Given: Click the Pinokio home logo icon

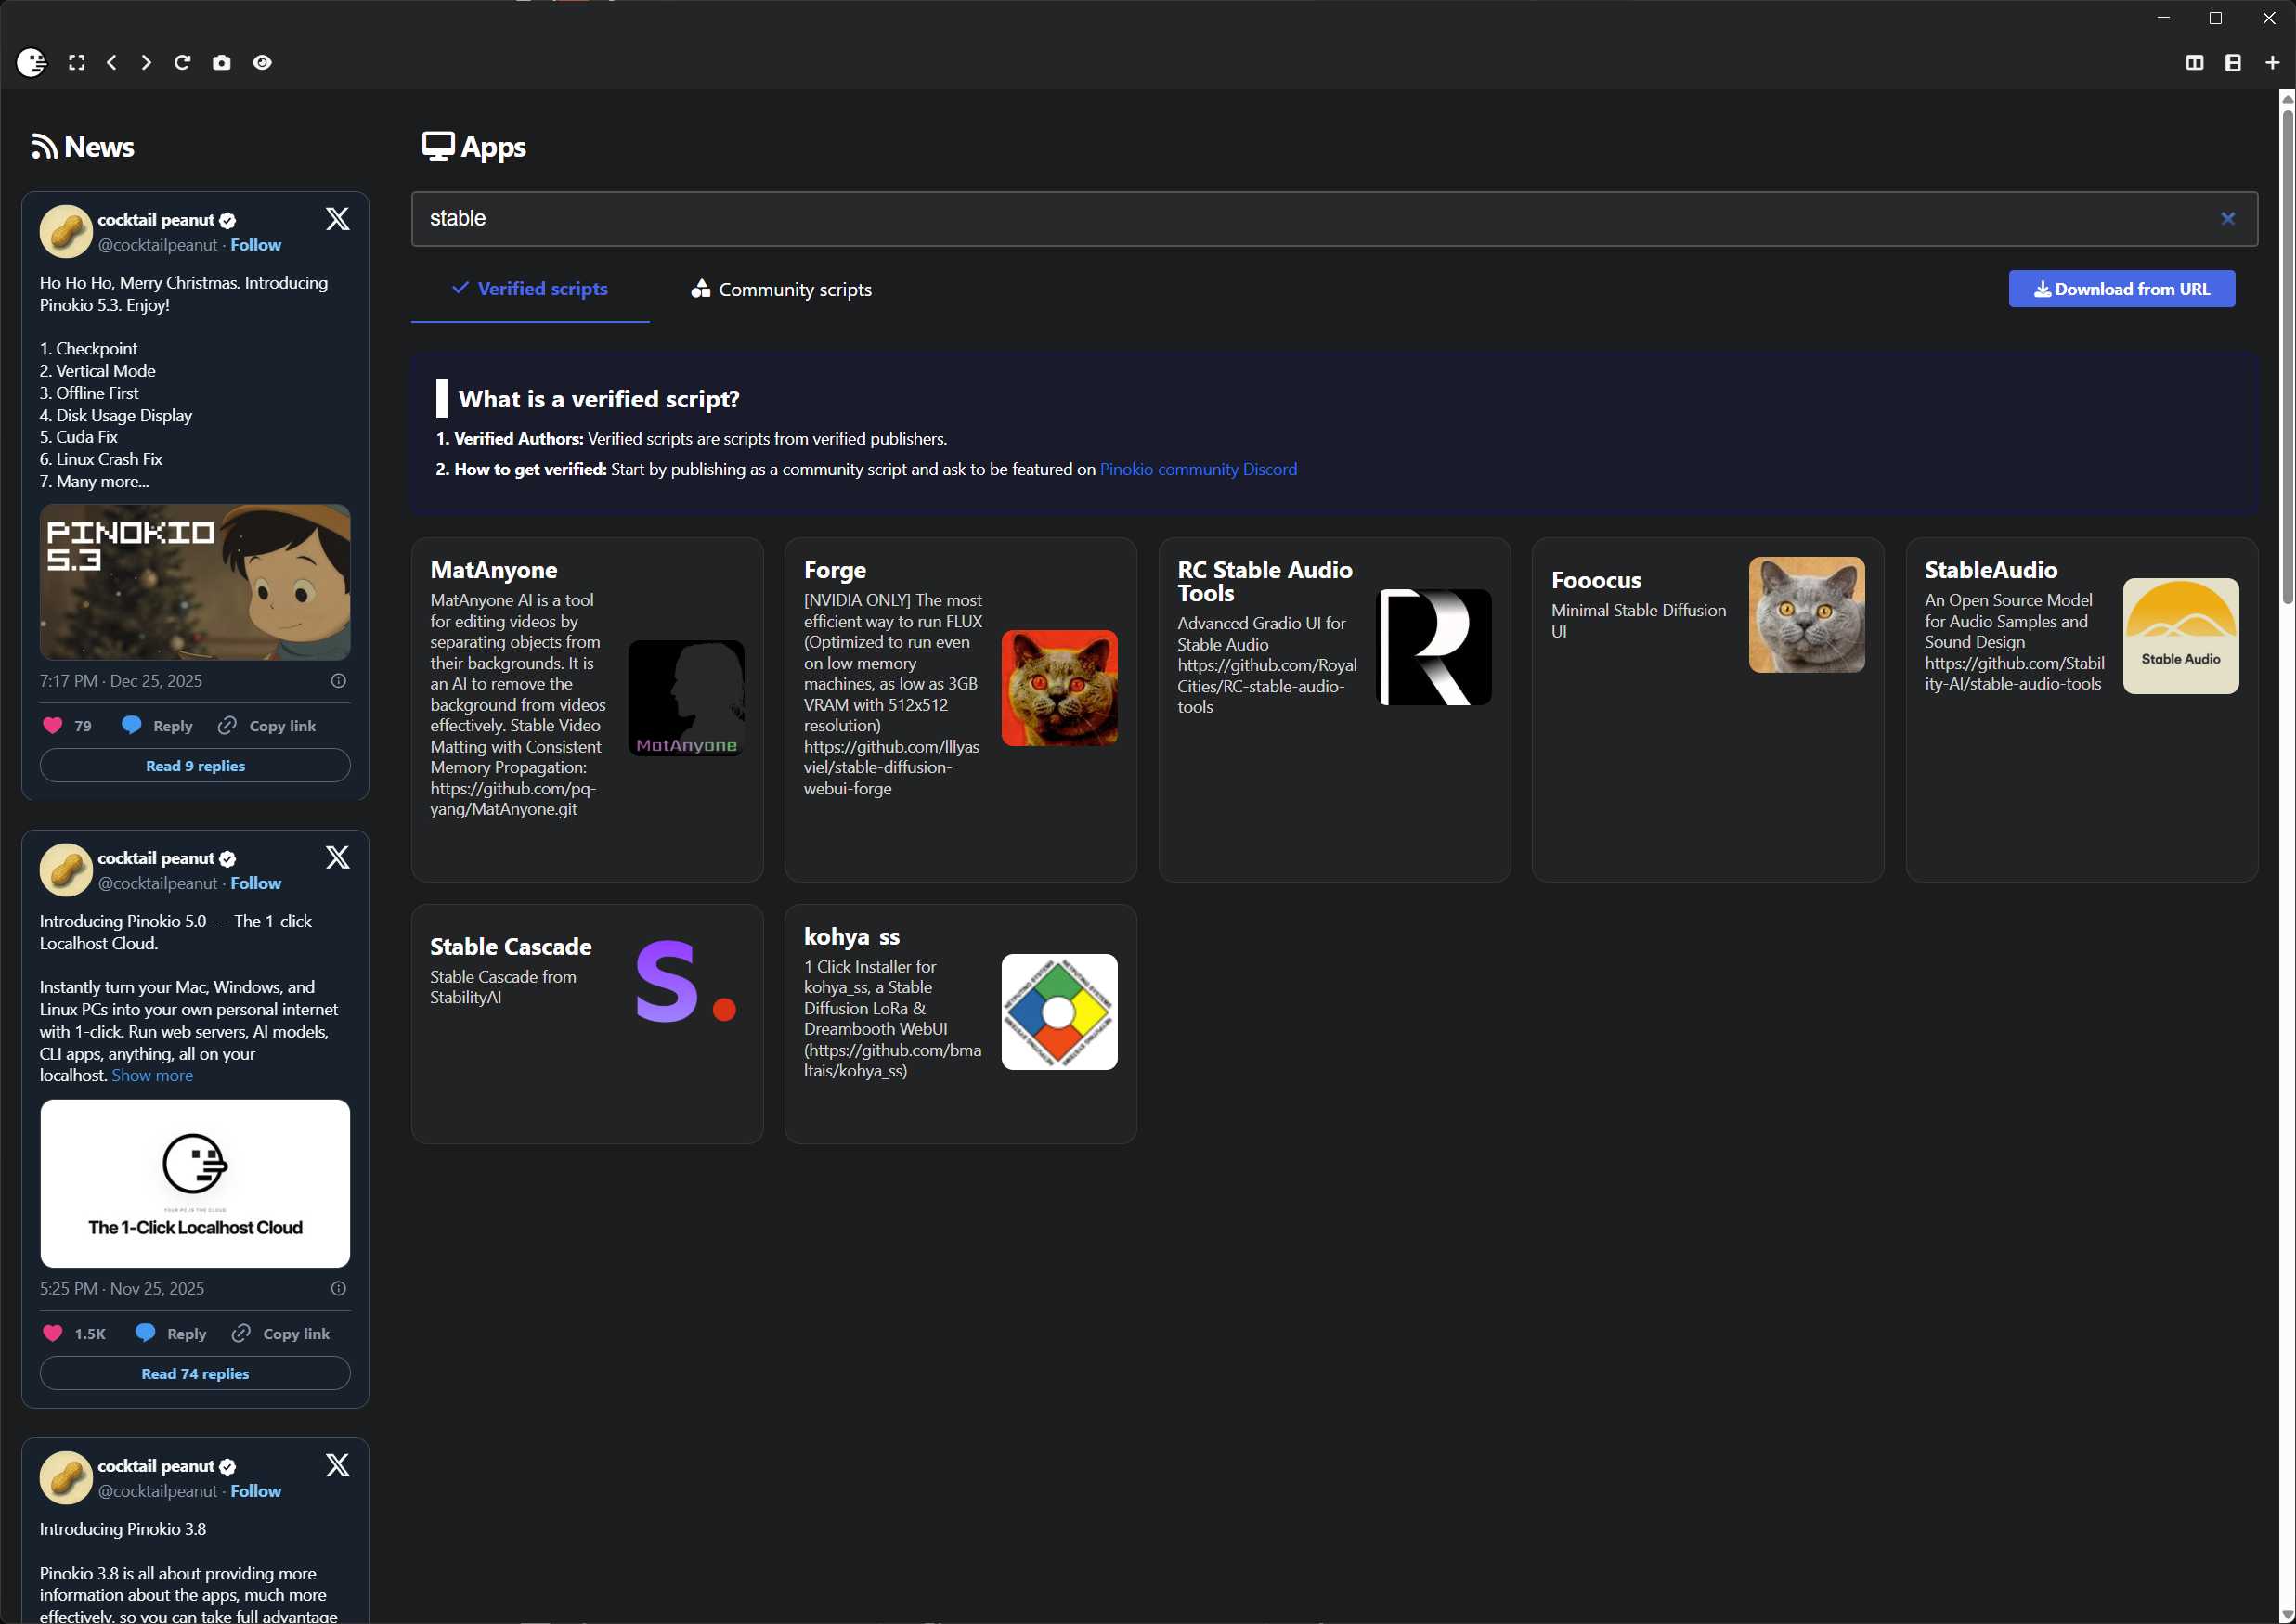Looking at the screenshot, I should (31, 62).
